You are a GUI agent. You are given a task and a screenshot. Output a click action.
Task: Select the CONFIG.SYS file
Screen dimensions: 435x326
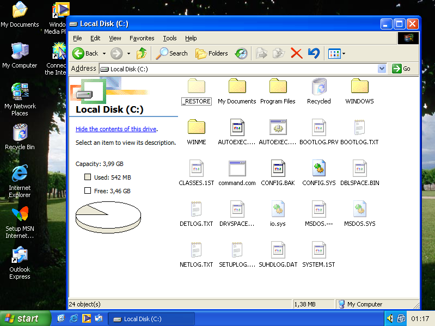click(318, 173)
